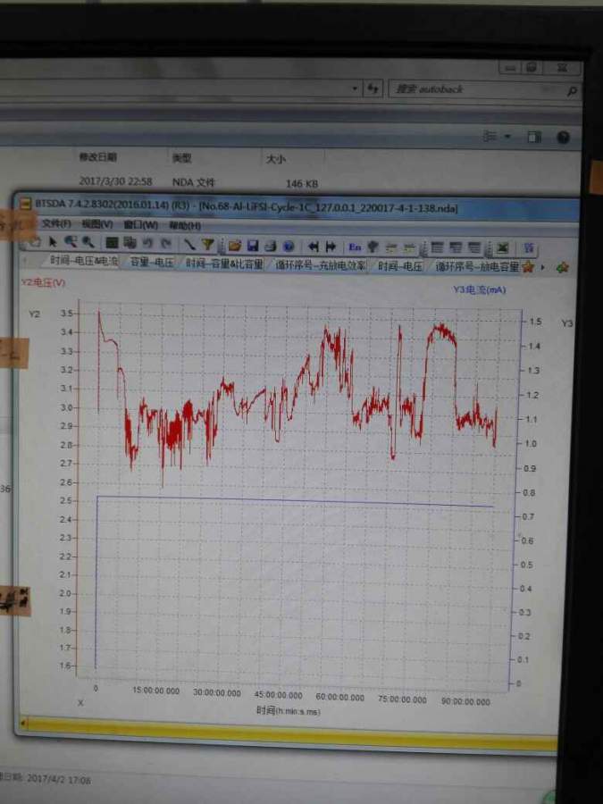Click the printer icon
This screenshot has width=603, height=804.
(270, 247)
